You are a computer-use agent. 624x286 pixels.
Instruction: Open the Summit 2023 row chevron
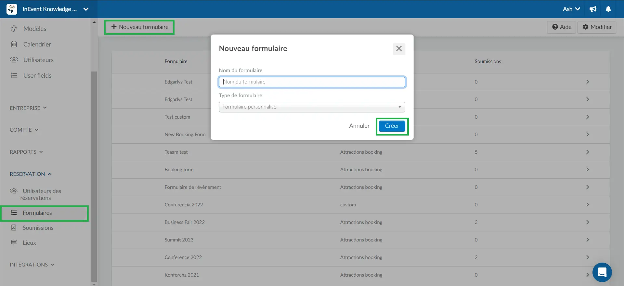tap(588, 240)
